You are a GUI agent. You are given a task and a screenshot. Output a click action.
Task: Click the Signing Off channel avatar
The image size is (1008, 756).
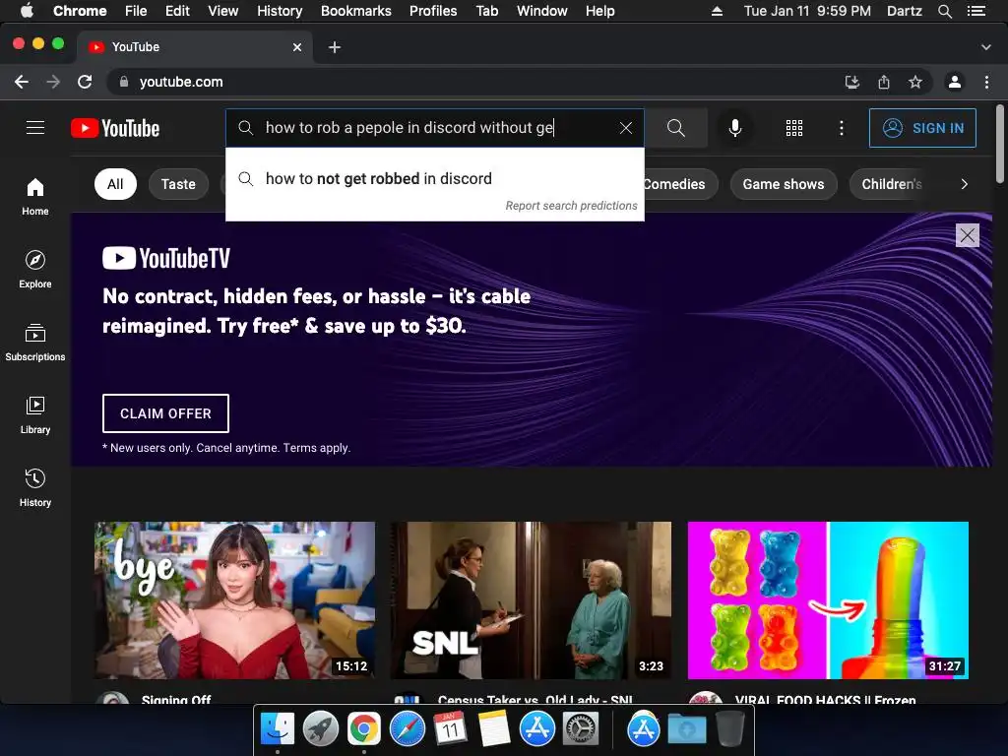point(113,698)
